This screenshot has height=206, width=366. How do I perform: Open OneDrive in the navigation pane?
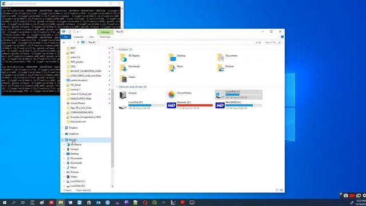coord(74,134)
